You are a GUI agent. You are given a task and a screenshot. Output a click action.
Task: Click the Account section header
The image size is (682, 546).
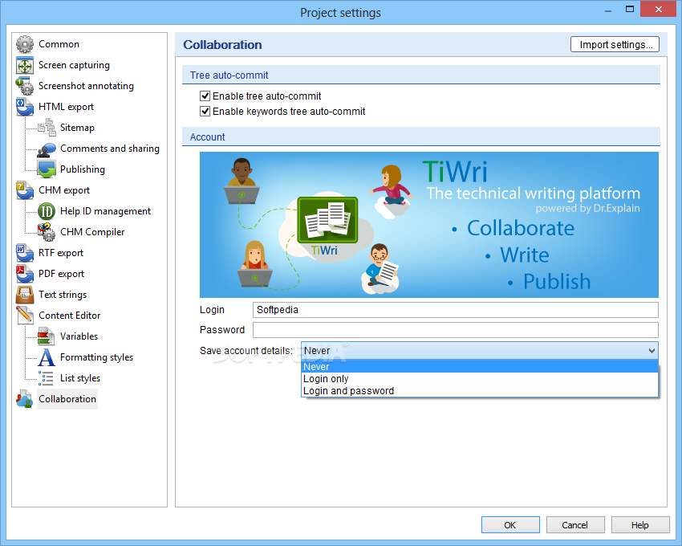pyautogui.click(x=421, y=136)
